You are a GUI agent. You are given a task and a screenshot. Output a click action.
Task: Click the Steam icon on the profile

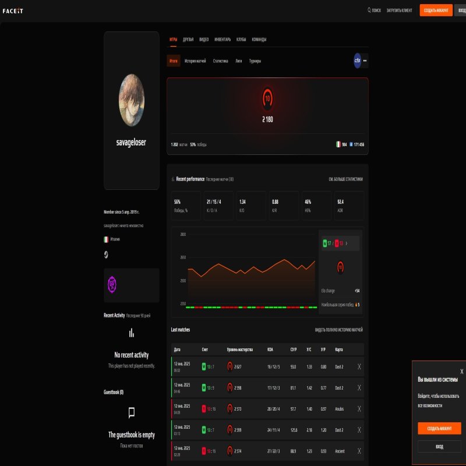click(x=107, y=253)
